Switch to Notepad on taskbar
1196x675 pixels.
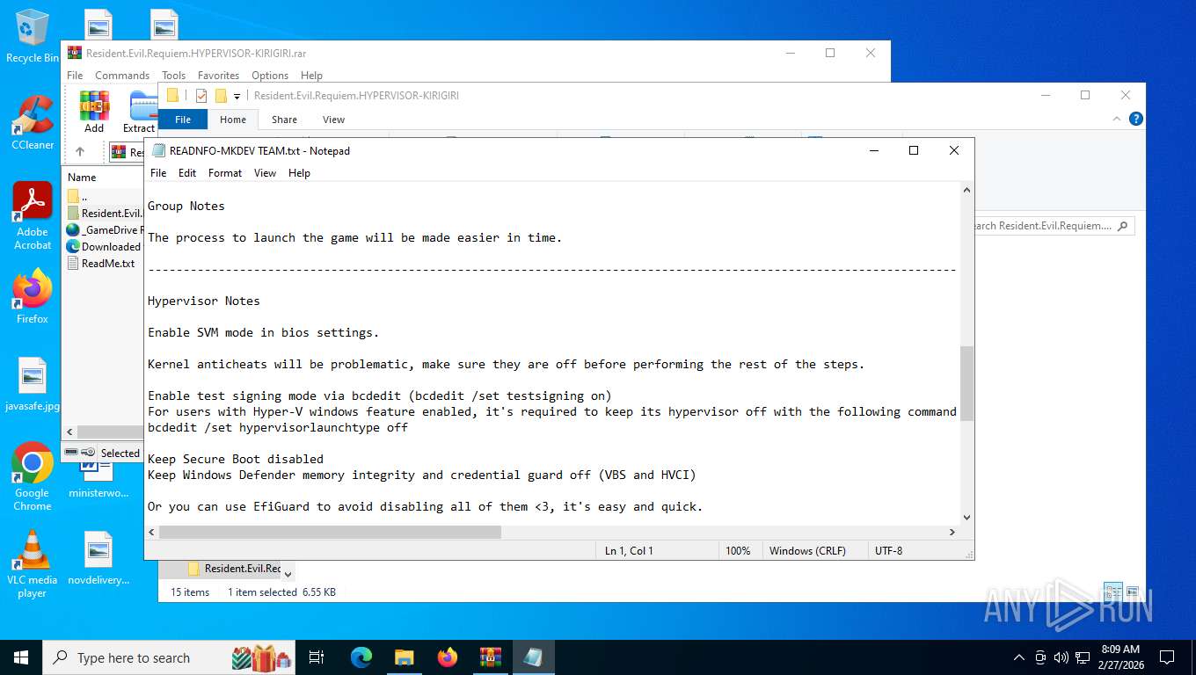tap(534, 657)
